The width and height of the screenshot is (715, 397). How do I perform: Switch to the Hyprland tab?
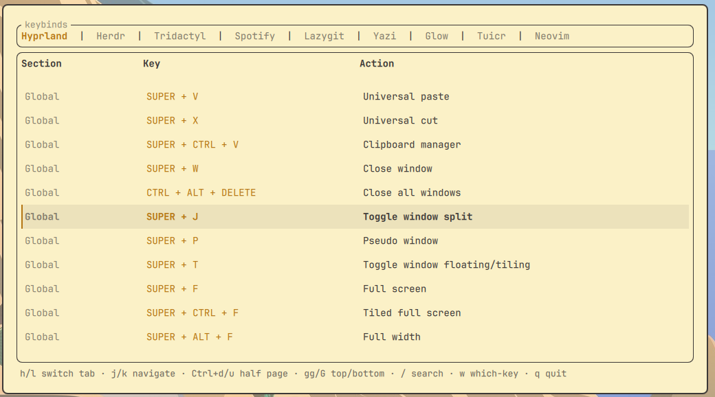click(44, 36)
